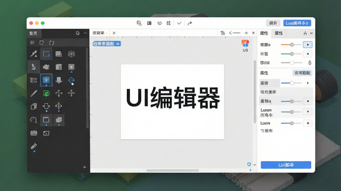Click the right scroll arrow below the canvas
341x191 pixels.
(250, 170)
